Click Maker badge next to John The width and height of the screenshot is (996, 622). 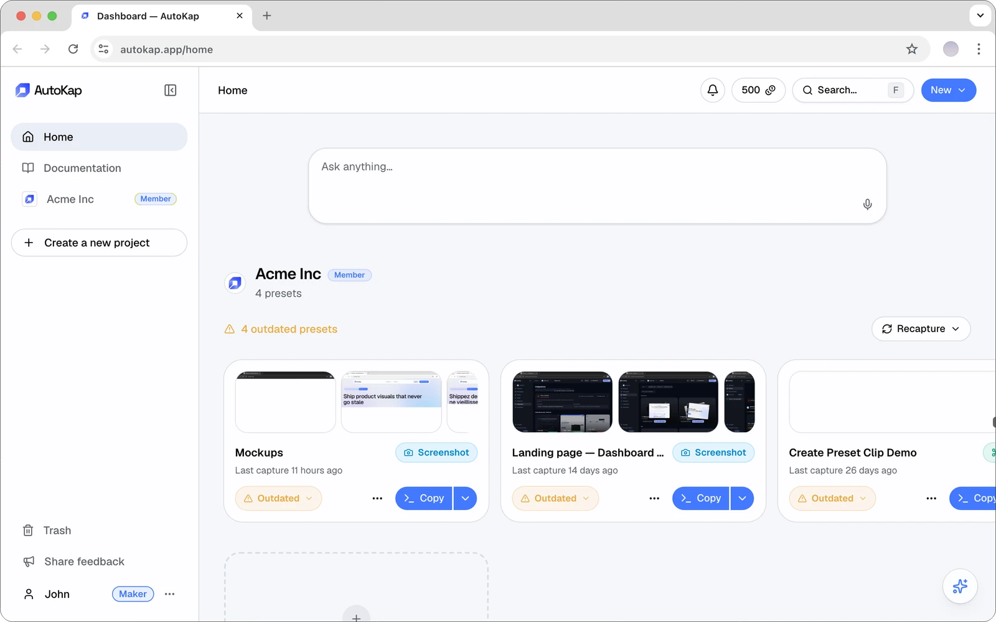[133, 594]
